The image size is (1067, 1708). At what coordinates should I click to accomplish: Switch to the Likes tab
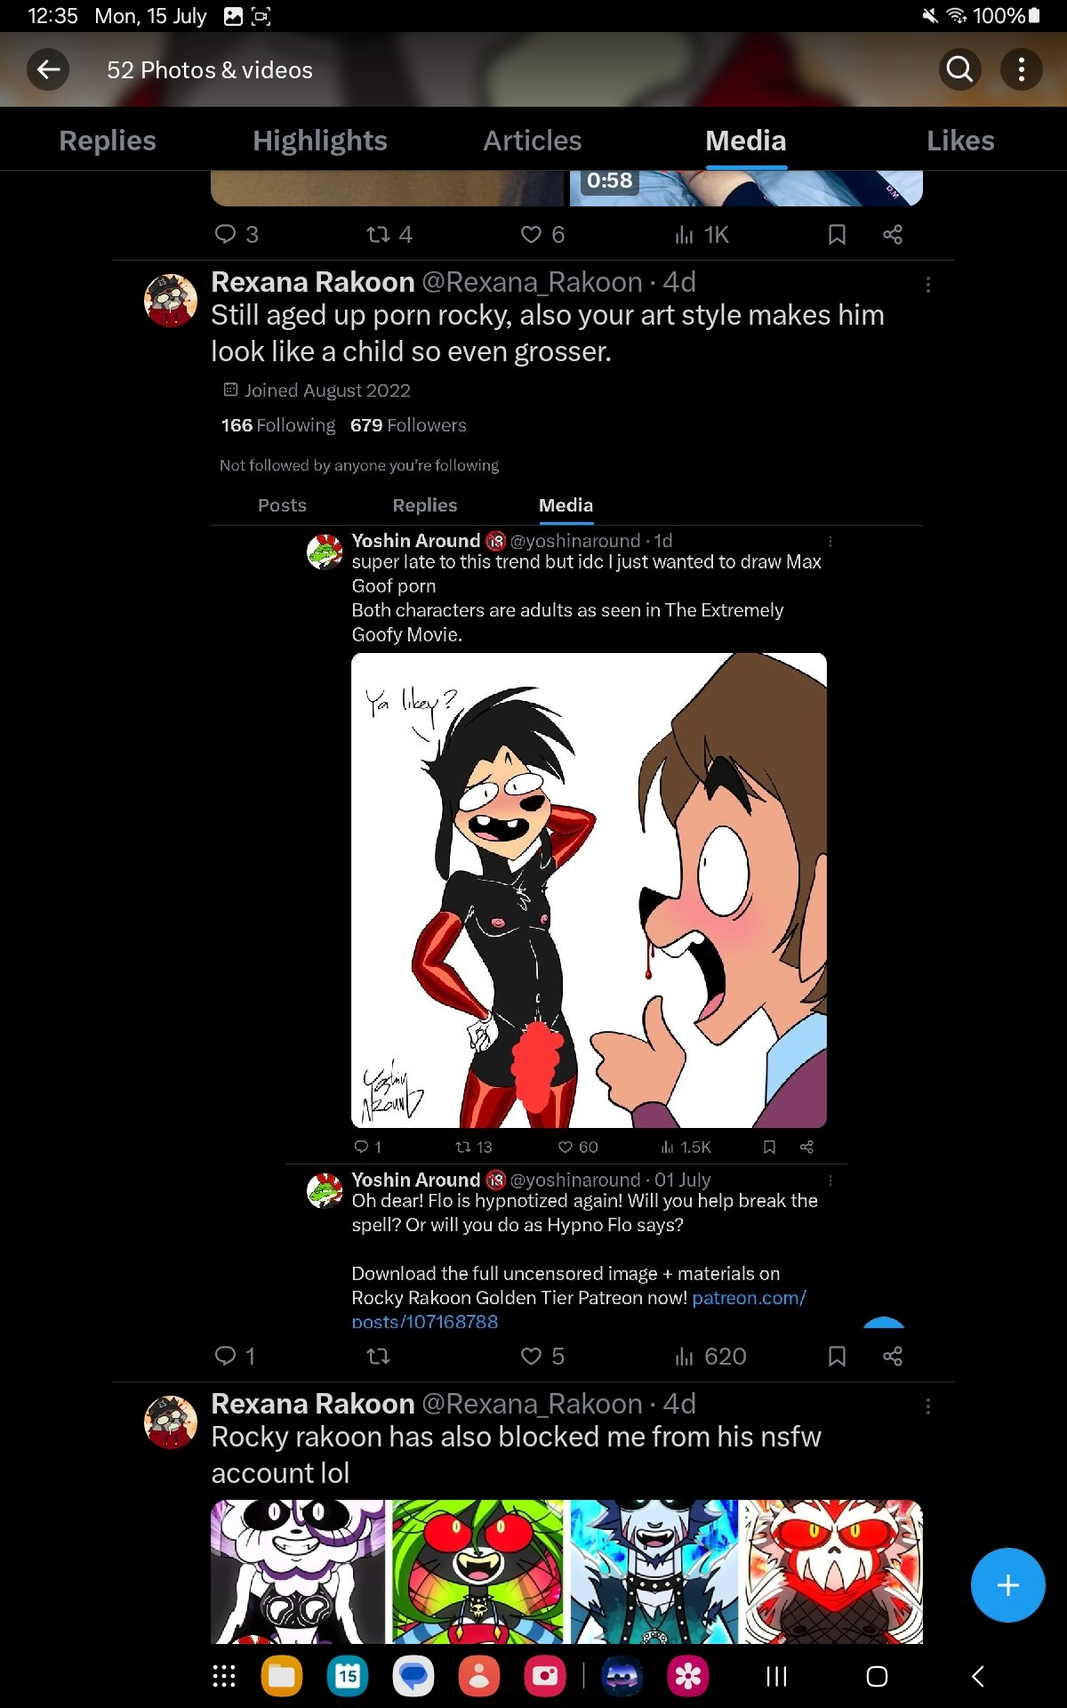[959, 141]
